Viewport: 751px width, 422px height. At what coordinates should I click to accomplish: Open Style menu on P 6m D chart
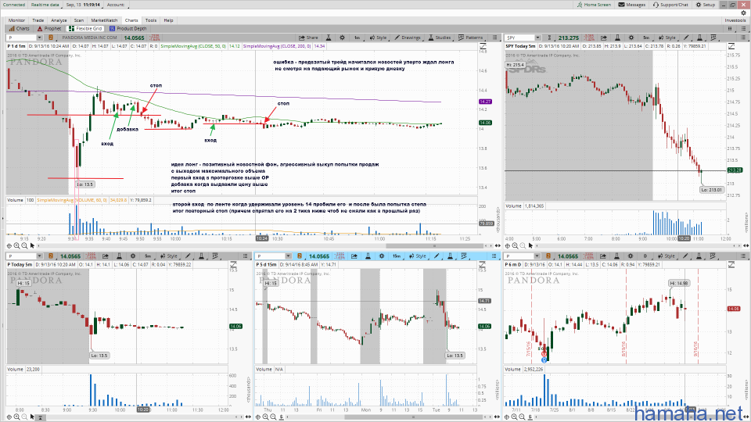[x=667, y=256]
